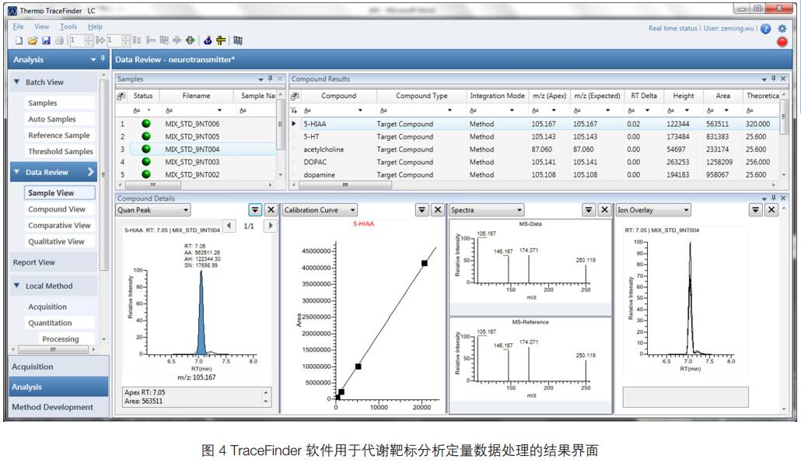Select Comparative View in Data Review
801x463 pixels.
59,226
